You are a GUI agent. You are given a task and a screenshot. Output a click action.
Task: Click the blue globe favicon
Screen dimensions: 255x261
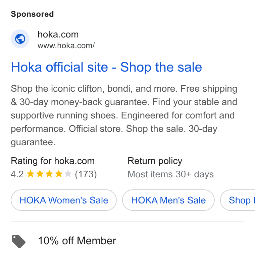pyautogui.click(x=20, y=39)
